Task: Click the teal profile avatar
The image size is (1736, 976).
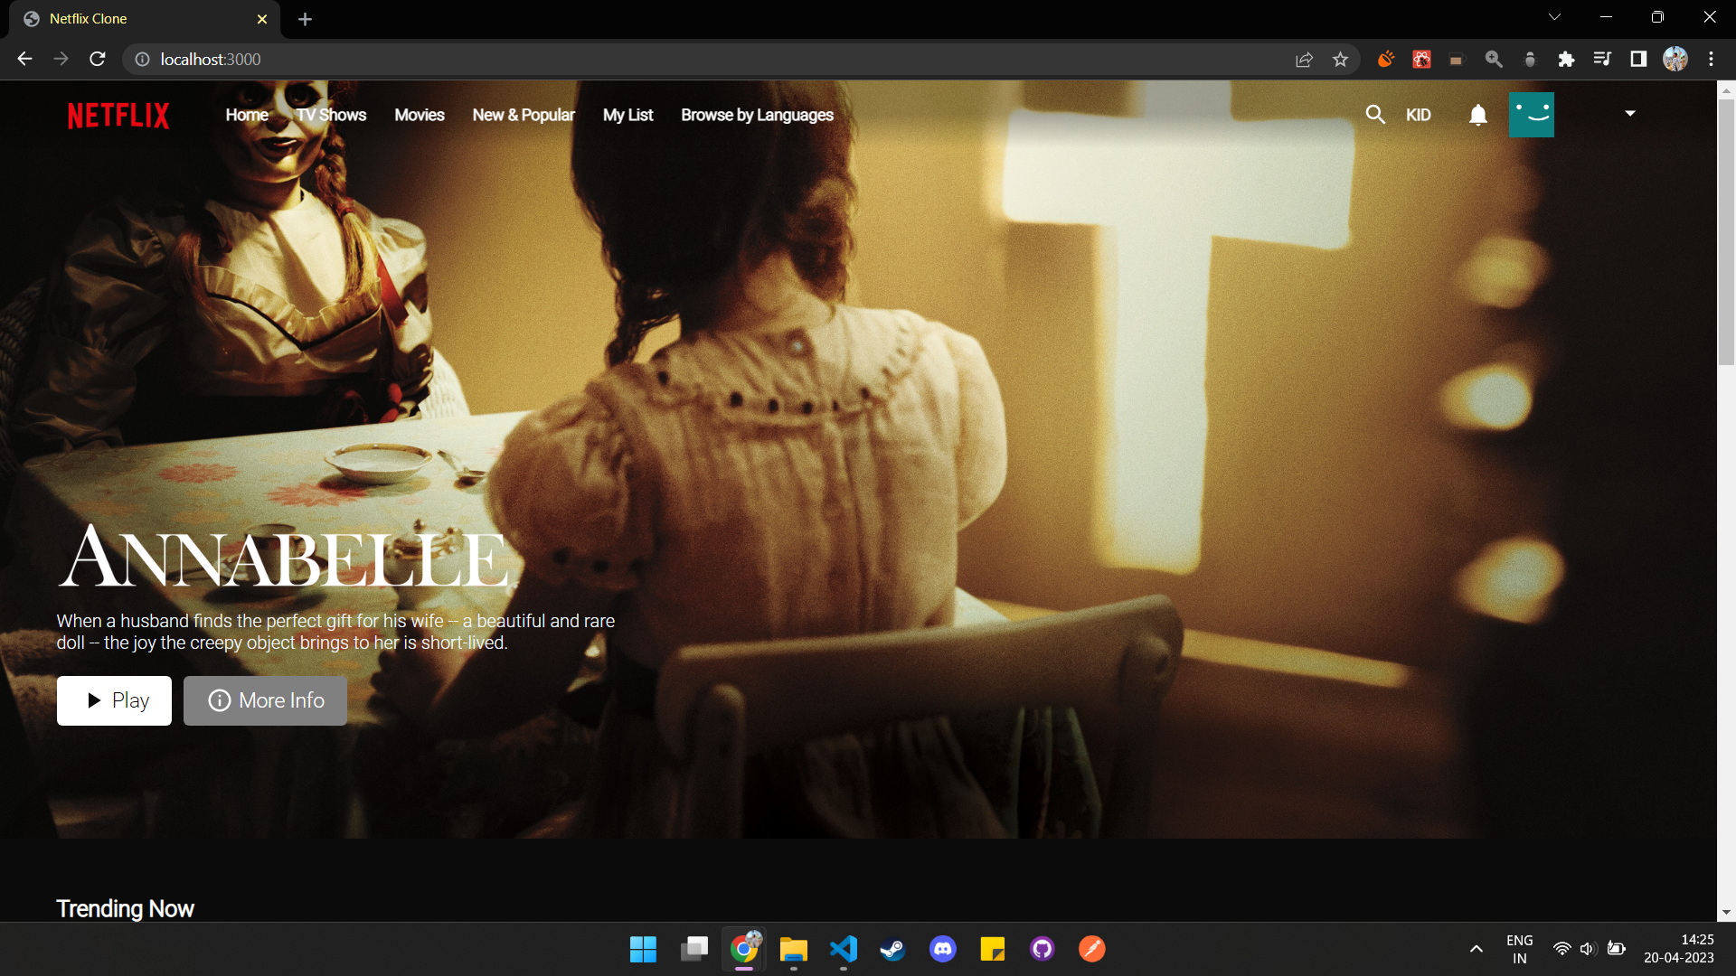Action: click(1532, 115)
